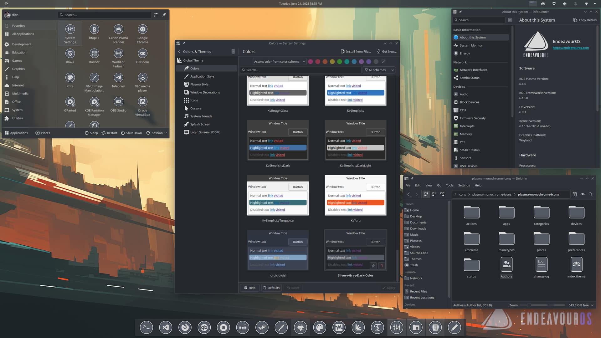This screenshot has height=338, width=601.
Task: Toggle split view in the Dolphin toolbar
Action: click(x=574, y=194)
